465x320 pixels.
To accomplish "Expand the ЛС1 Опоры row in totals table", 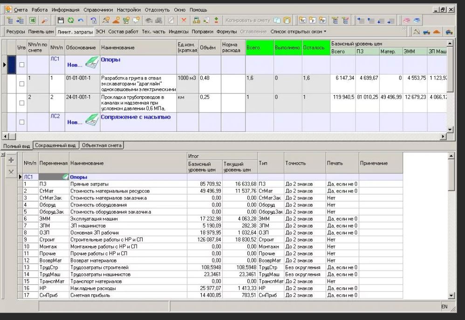I will click(20, 177).
